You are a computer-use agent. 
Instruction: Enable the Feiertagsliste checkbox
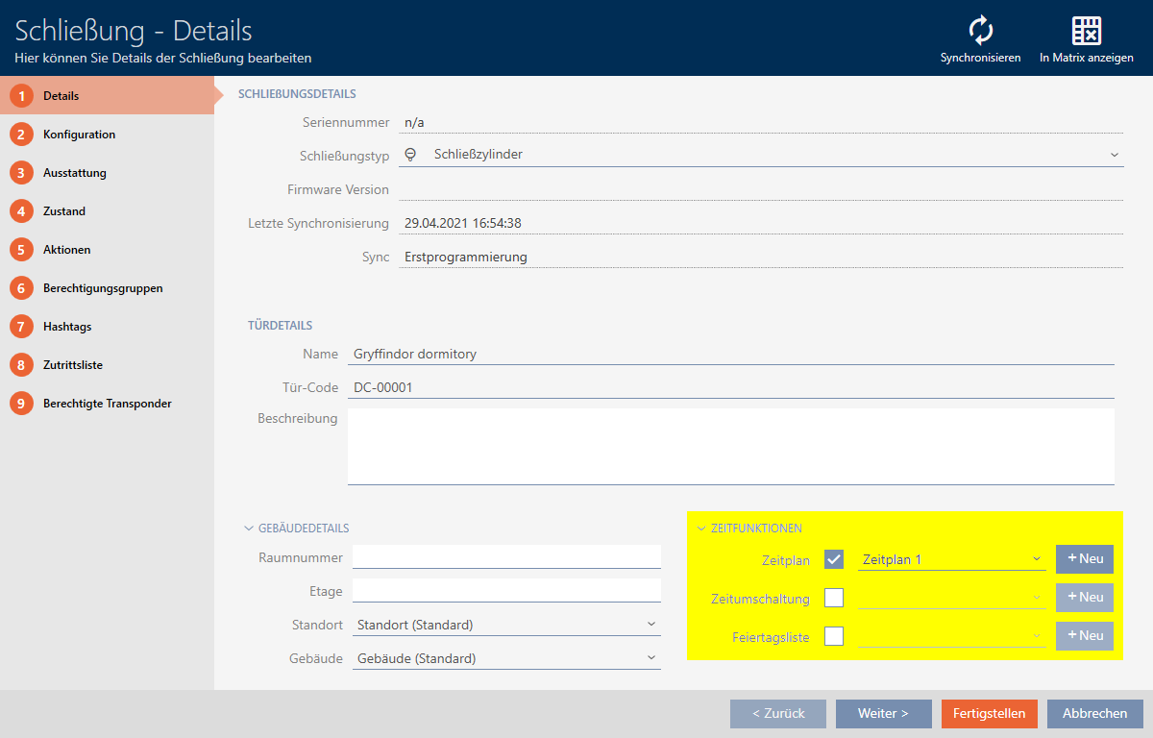click(834, 636)
